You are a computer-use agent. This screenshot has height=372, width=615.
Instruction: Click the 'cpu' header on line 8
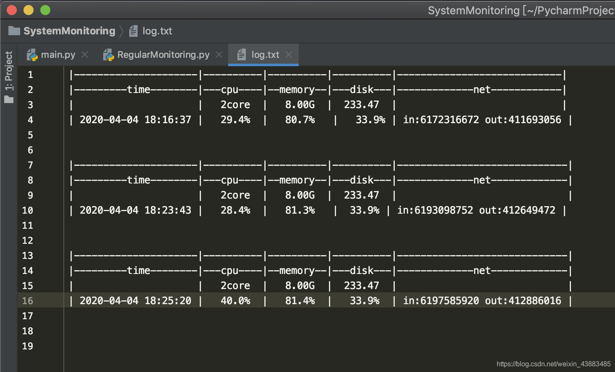(229, 180)
